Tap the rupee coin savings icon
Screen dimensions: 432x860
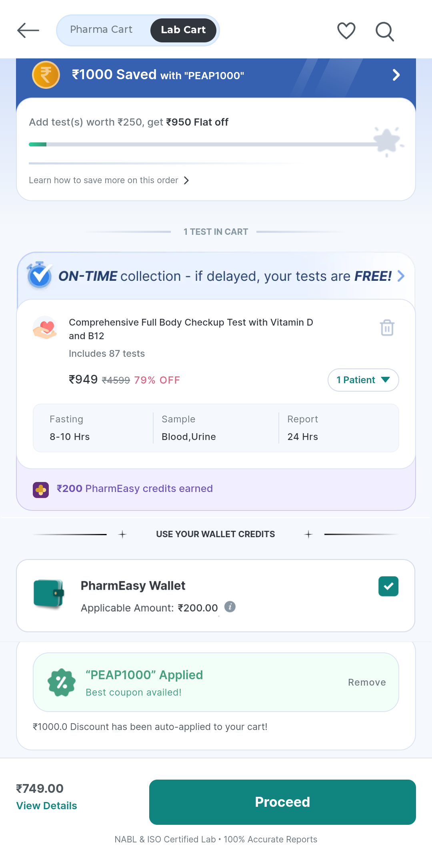point(46,75)
